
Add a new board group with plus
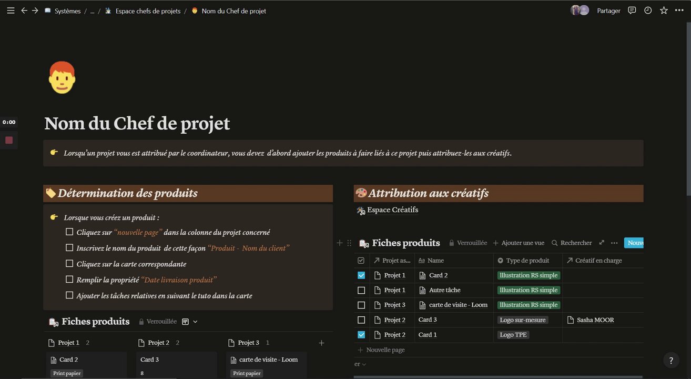pyautogui.click(x=321, y=343)
